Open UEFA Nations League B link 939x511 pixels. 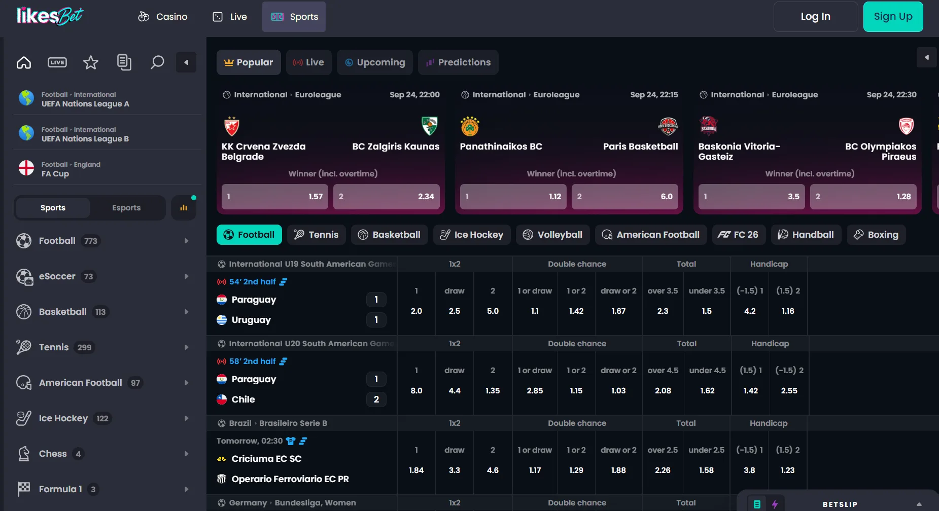pos(108,134)
